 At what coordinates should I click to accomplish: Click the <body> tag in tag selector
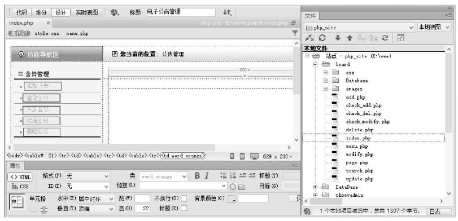(x=15, y=156)
